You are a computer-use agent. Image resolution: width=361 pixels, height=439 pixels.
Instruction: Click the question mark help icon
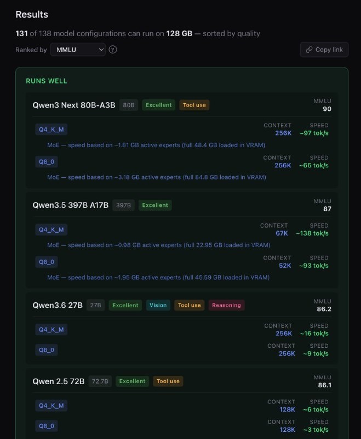click(x=113, y=49)
